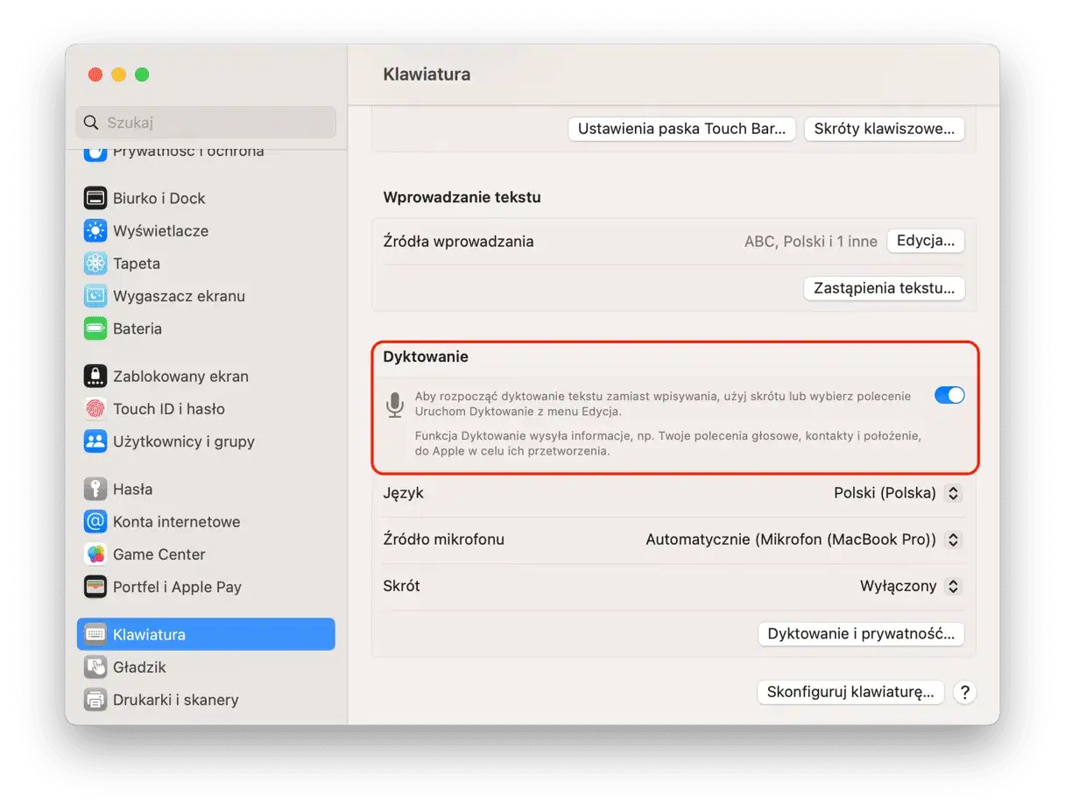Screen dimensions: 1065x811
Task: Click the Zastąpienia tekstu button
Action: point(884,288)
